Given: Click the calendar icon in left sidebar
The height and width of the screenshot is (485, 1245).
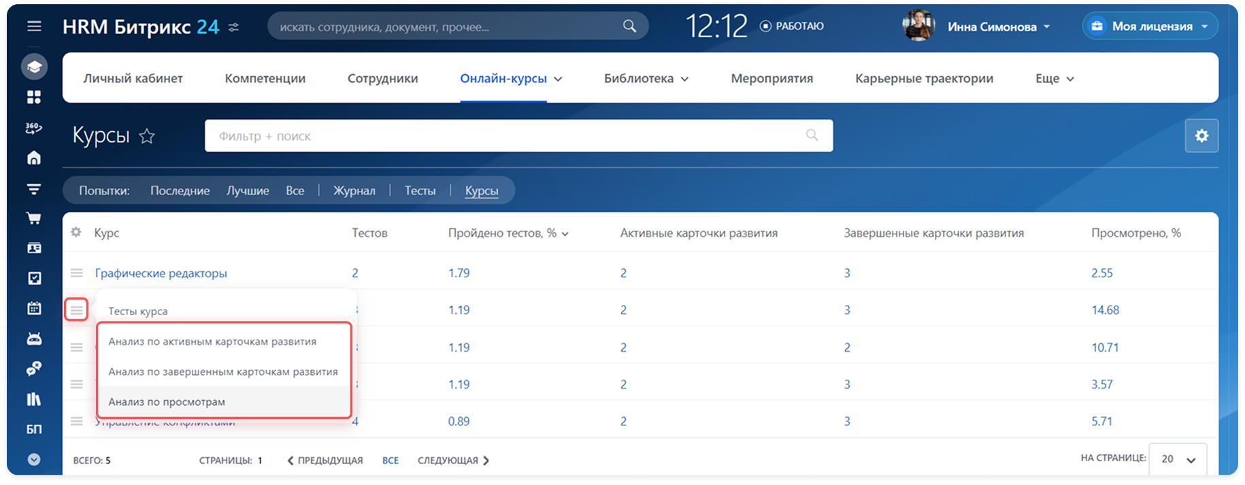Looking at the screenshot, I should [34, 308].
